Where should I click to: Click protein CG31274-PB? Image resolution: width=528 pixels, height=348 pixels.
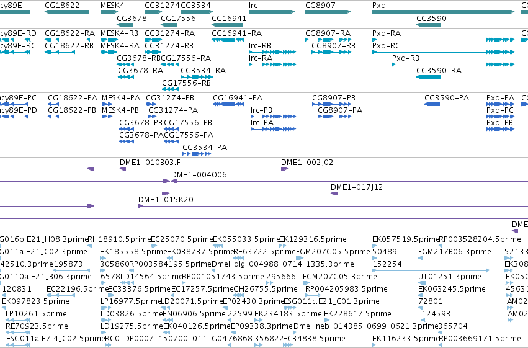[170, 97]
